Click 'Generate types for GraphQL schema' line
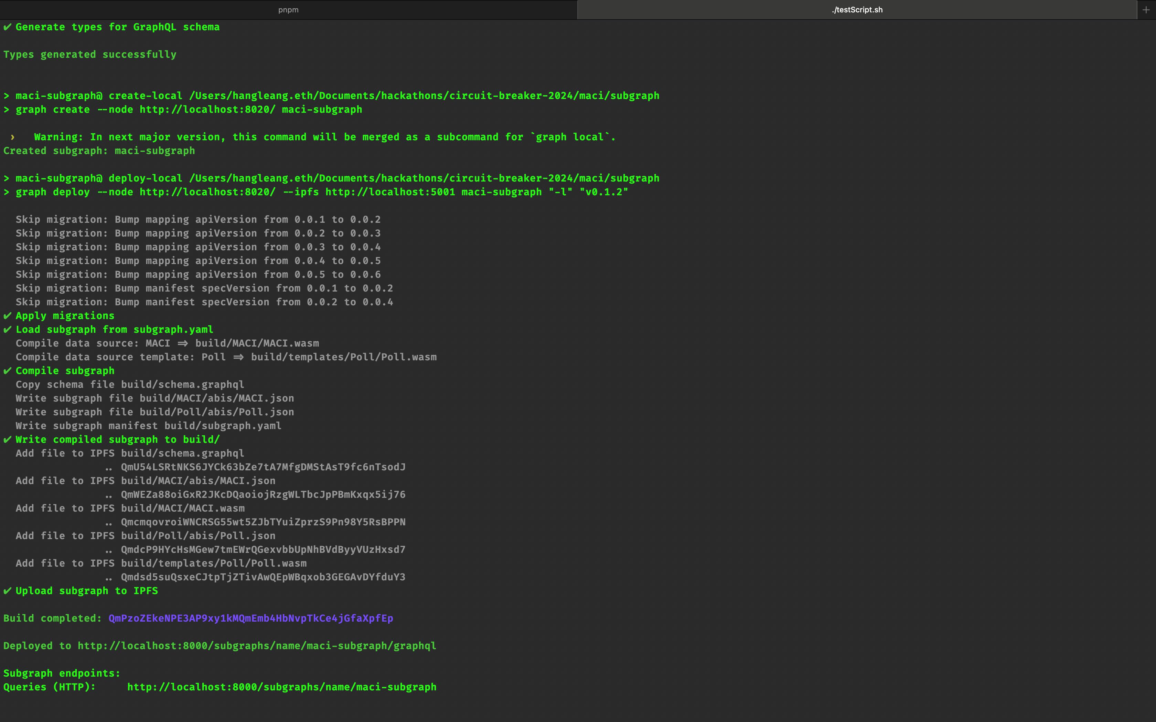Viewport: 1156px width, 722px height. (111, 27)
